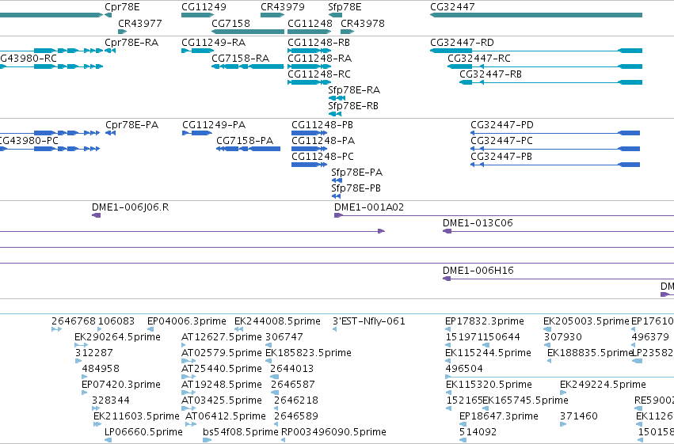Viewport: 674px width, 444px height.
Task: Click the EP17832.3prime EST marker
Action: pyautogui.click(x=447, y=329)
